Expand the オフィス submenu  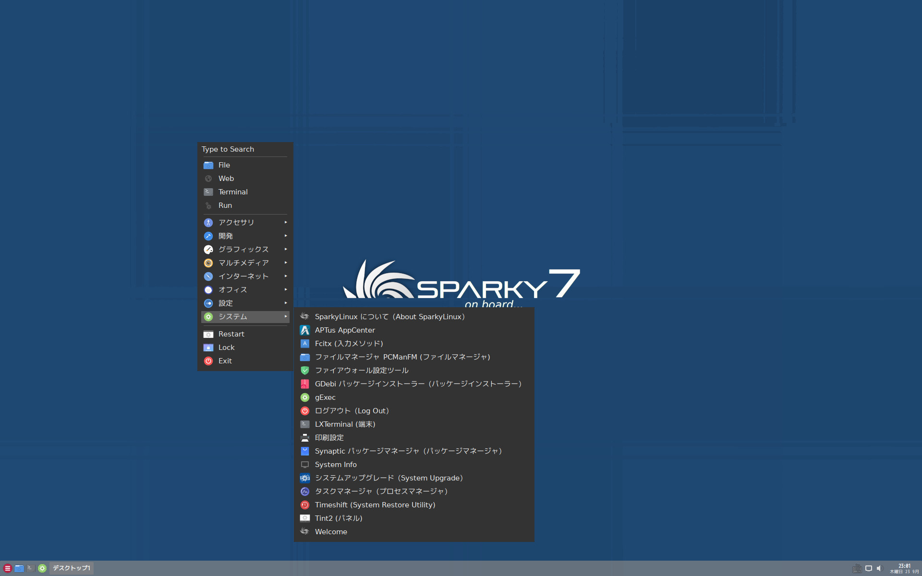(x=245, y=290)
